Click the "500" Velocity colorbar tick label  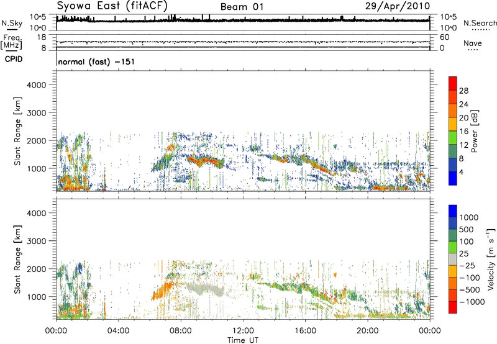coord(467,230)
